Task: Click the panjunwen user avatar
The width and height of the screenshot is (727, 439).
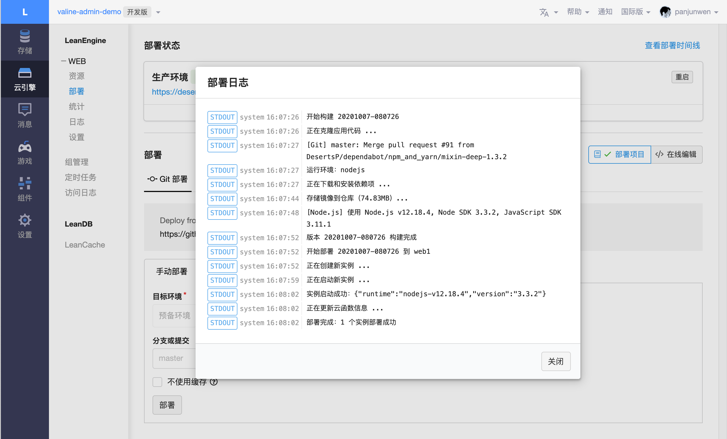Action: click(665, 12)
